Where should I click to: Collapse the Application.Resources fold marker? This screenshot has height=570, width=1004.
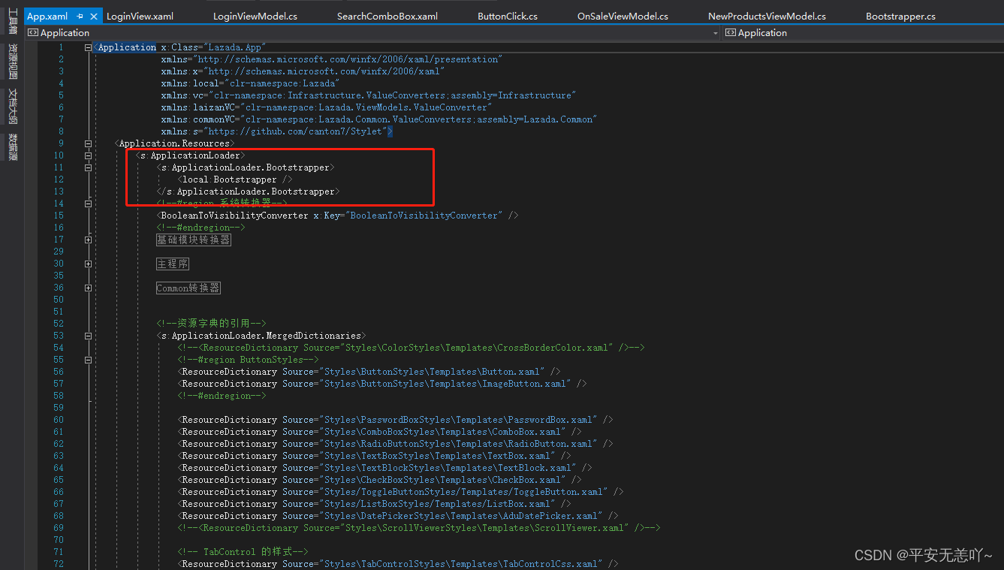(88, 143)
